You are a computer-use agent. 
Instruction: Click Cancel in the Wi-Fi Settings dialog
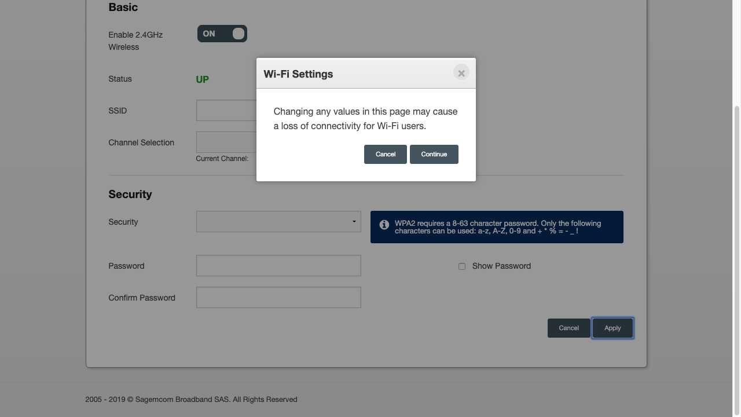click(385, 154)
